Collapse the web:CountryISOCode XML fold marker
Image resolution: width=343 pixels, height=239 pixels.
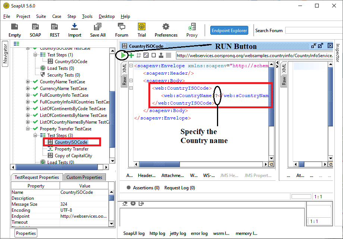[x=131, y=88]
